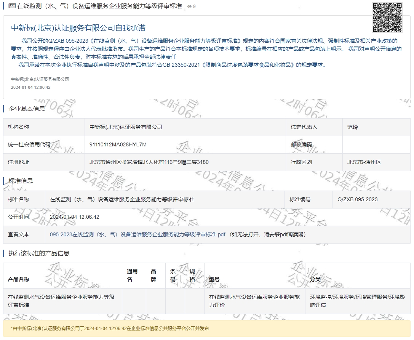Screen dimensions: 414x340
Task: Select the GB 23350-2021 packaging commitment sentence
Action: tap(173, 65)
